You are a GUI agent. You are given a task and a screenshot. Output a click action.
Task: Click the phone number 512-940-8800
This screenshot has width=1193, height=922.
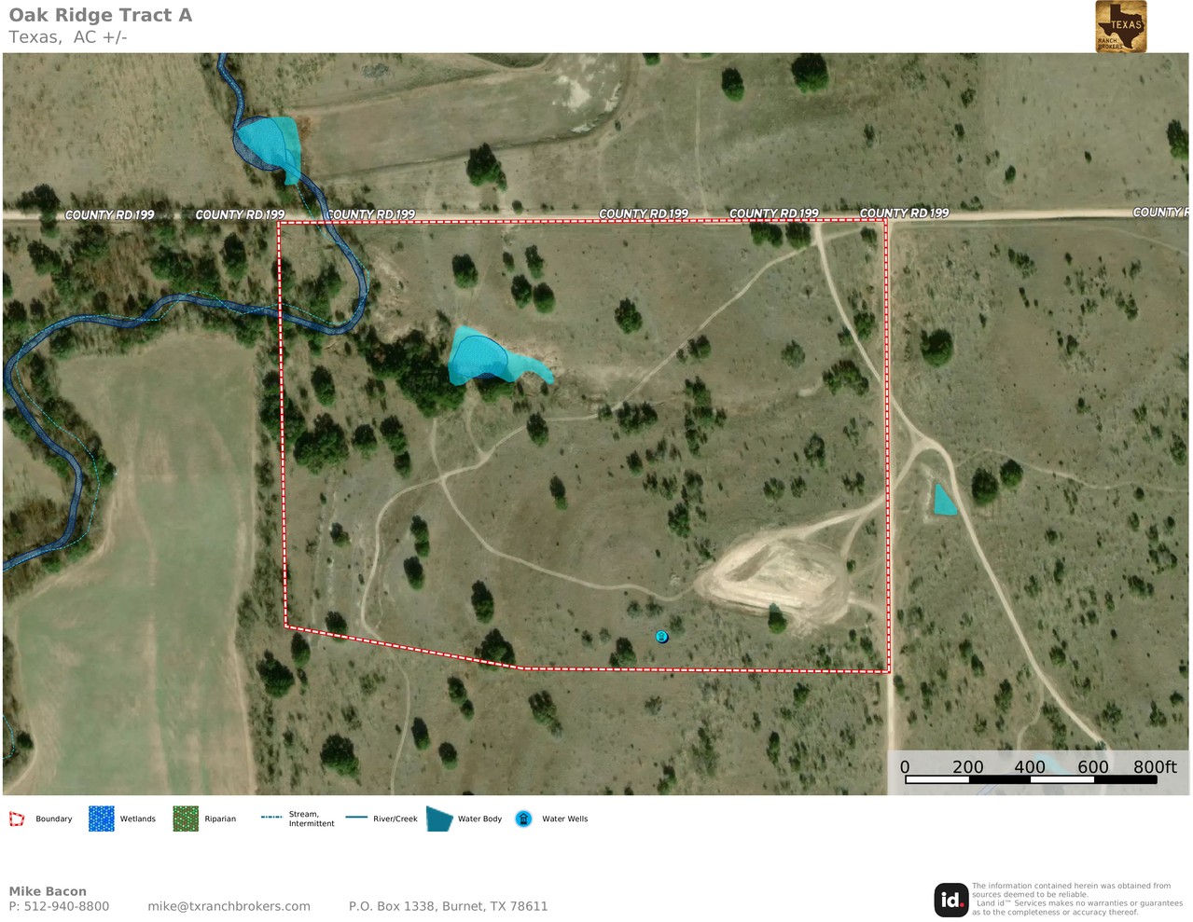pyautogui.click(x=66, y=906)
